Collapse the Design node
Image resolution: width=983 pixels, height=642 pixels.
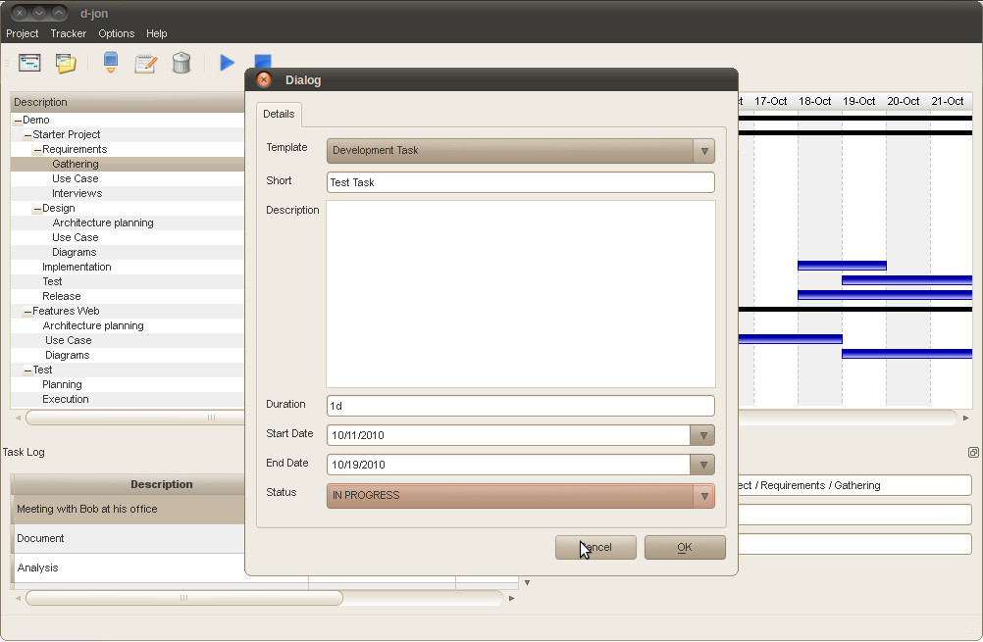tap(37, 209)
